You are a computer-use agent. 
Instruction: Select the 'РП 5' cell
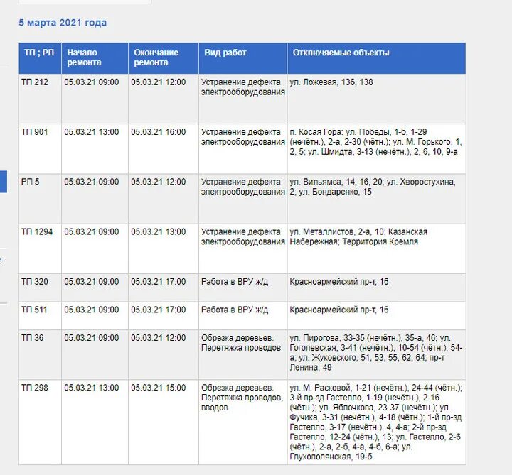tap(40, 199)
